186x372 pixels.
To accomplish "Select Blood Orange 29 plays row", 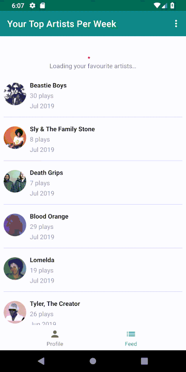I will 93,226.
